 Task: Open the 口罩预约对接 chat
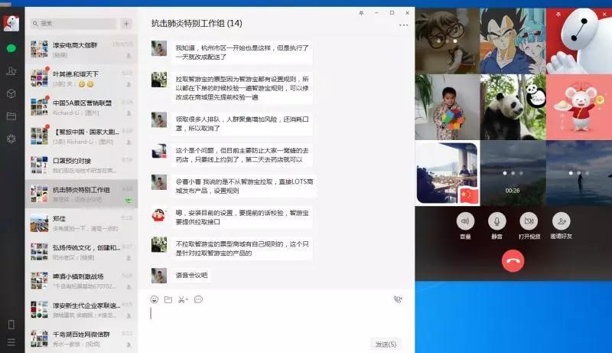(x=81, y=165)
